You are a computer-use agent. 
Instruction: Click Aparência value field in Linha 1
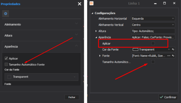coord(153,37)
